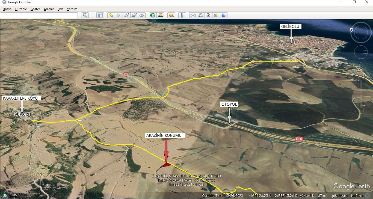Toggle the sidebar panel visibility
Screen dimensions: 373x199
click(x=100, y=15)
